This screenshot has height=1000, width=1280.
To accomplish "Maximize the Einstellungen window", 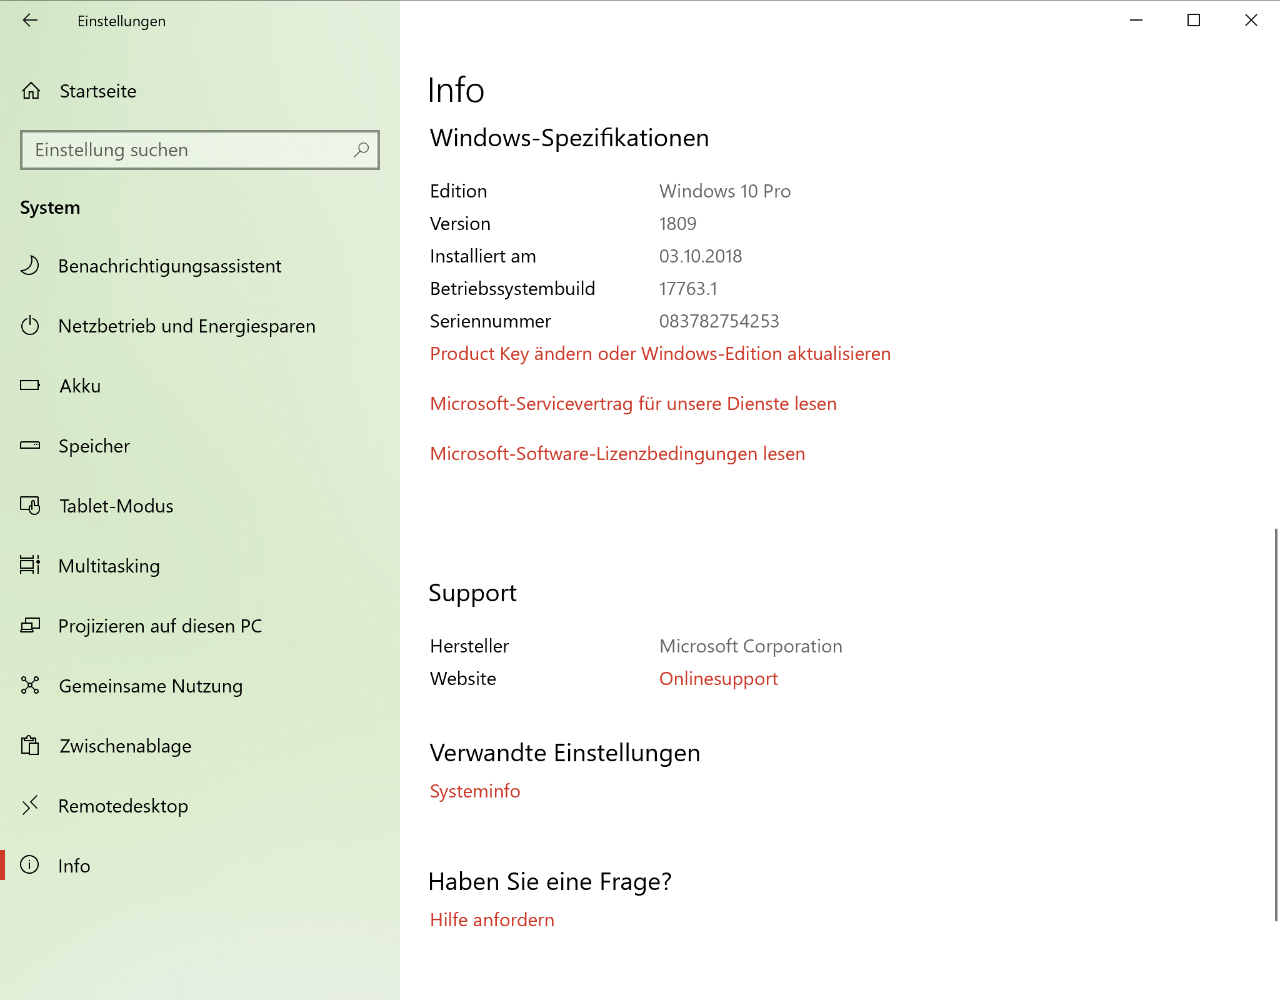I will pos(1194,21).
